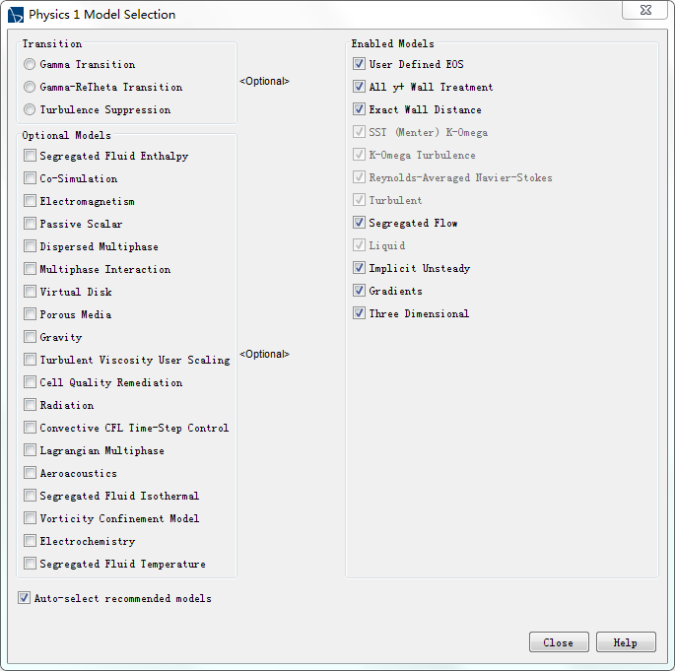Click the Physics dialog title bar icon
Image resolution: width=675 pixels, height=671 pixels.
[15, 15]
